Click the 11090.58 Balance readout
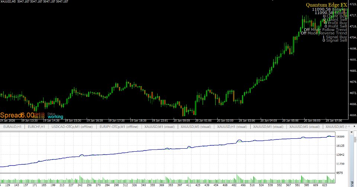 coord(329,9)
